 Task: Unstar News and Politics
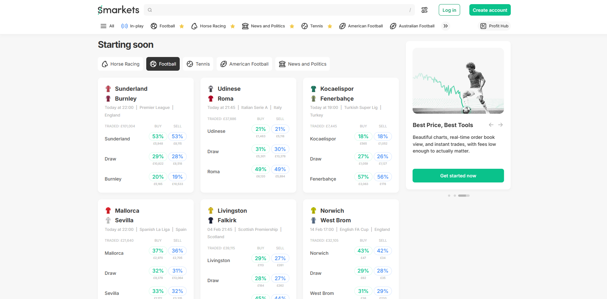point(292,26)
